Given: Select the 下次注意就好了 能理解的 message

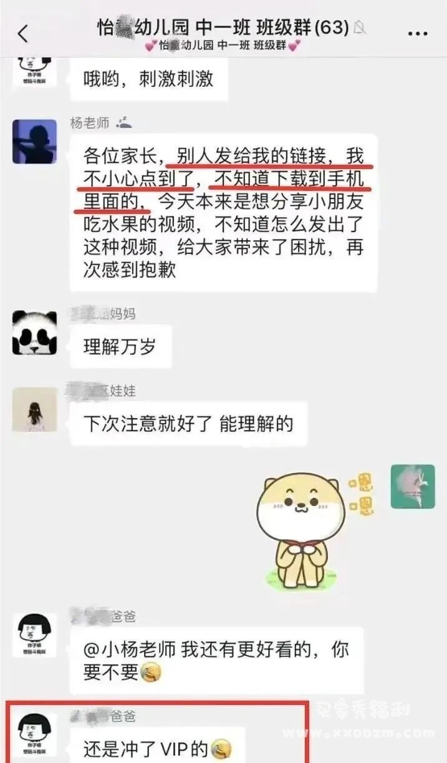Looking at the screenshot, I should 188,424.
